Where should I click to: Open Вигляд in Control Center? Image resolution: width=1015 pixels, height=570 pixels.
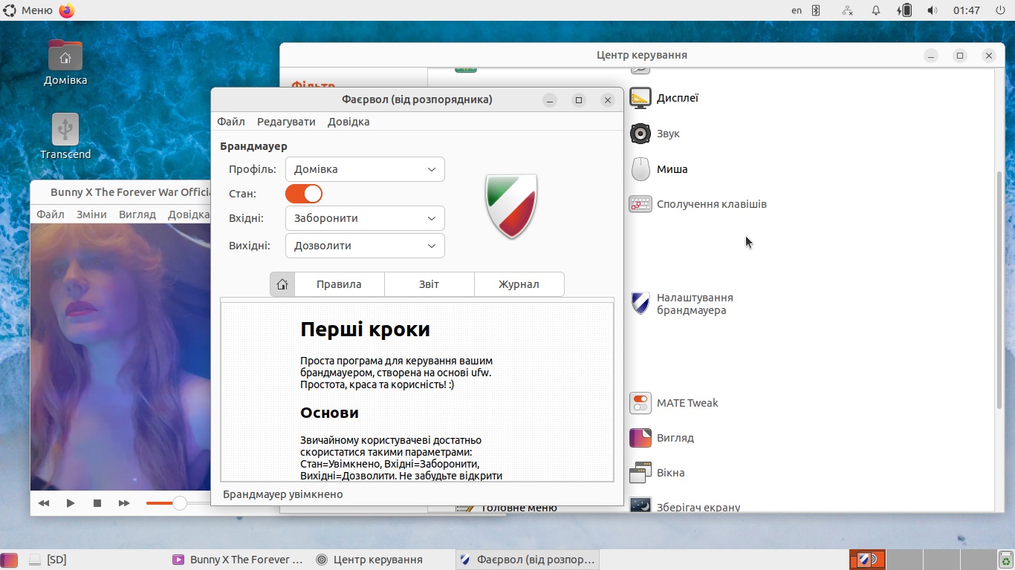(662, 438)
